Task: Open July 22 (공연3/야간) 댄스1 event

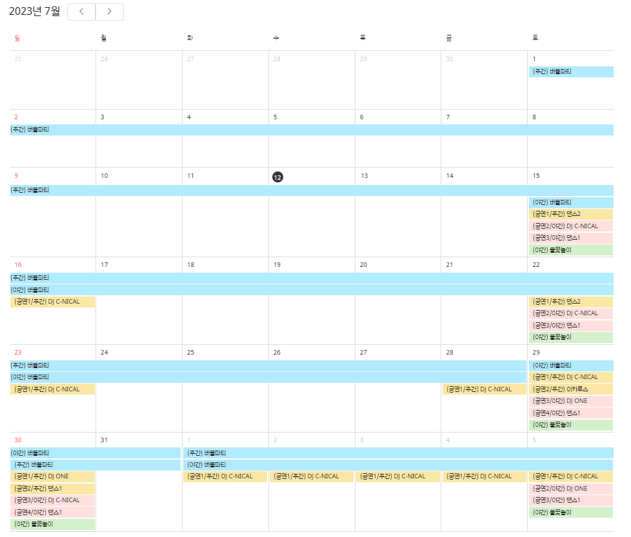Action: click(x=571, y=326)
